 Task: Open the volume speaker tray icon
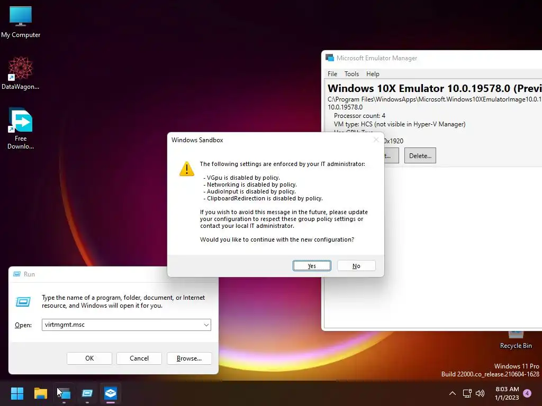[480, 393]
